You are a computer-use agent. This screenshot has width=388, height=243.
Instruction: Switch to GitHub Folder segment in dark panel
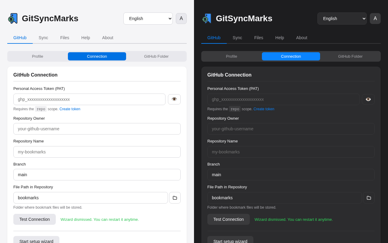point(350,56)
